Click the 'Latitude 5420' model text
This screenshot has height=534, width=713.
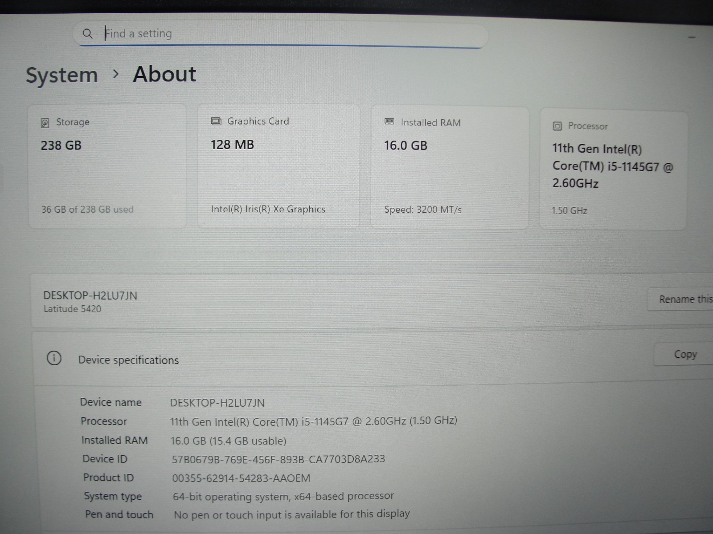(72, 309)
